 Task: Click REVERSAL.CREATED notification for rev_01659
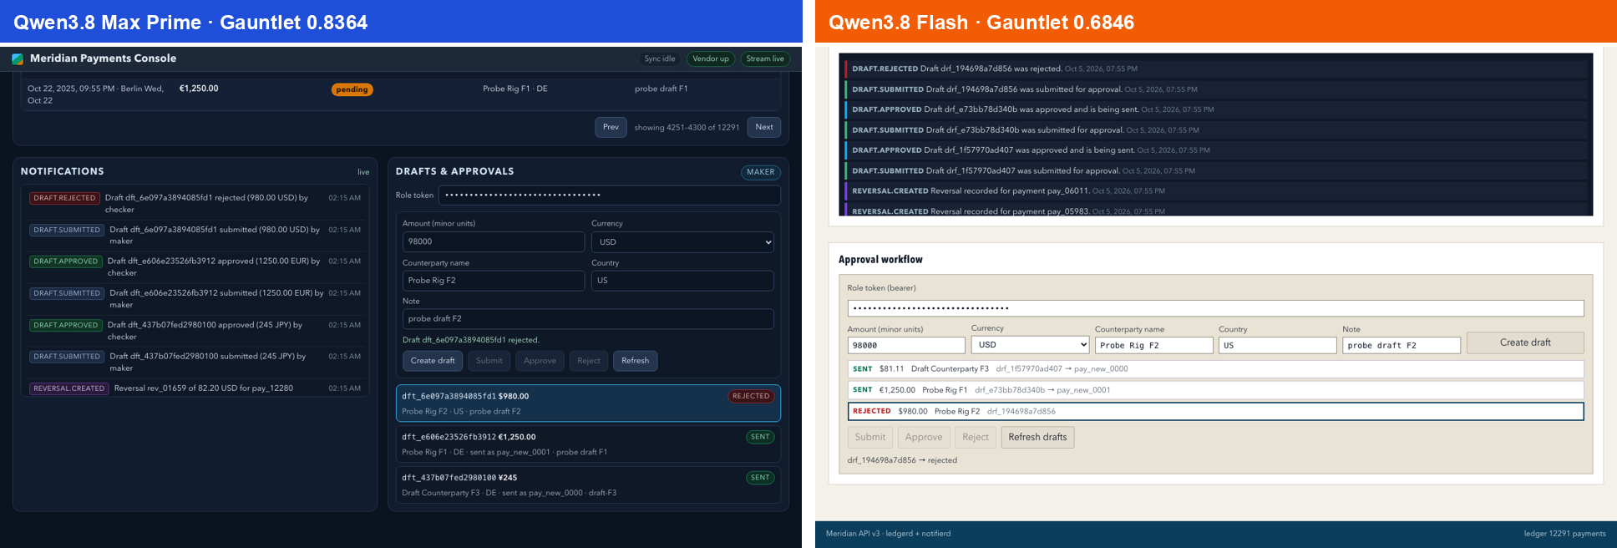point(195,388)
